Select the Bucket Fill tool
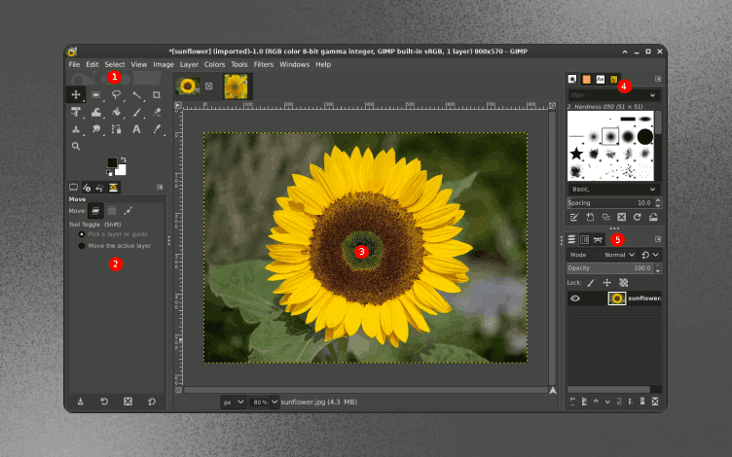The image size is (732, 457). [116, 112]
